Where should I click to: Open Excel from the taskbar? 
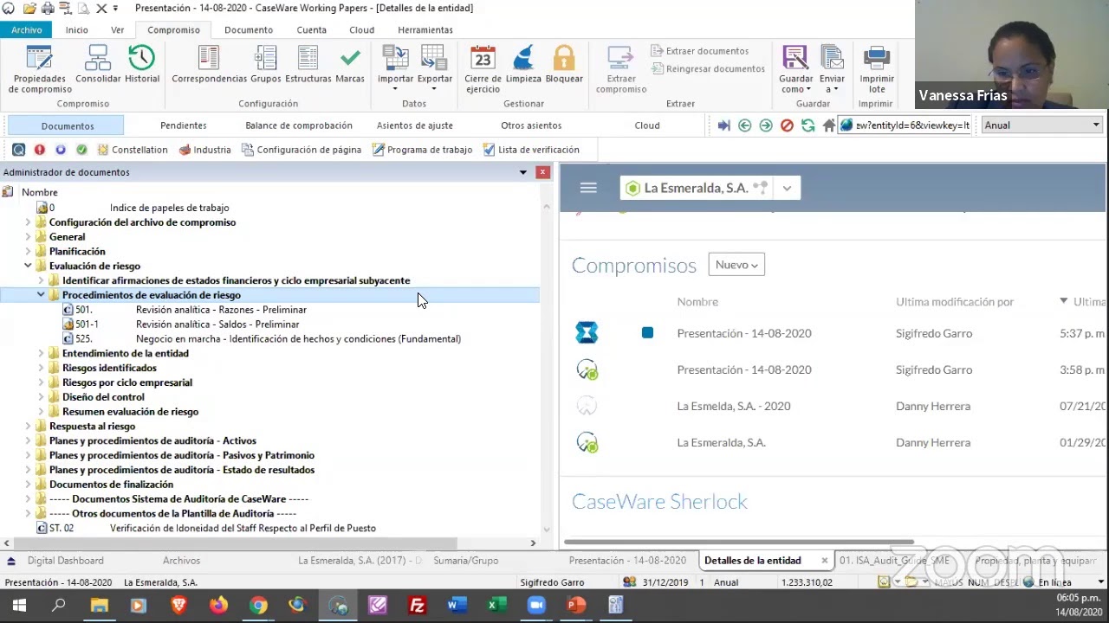tap(496, 605)
